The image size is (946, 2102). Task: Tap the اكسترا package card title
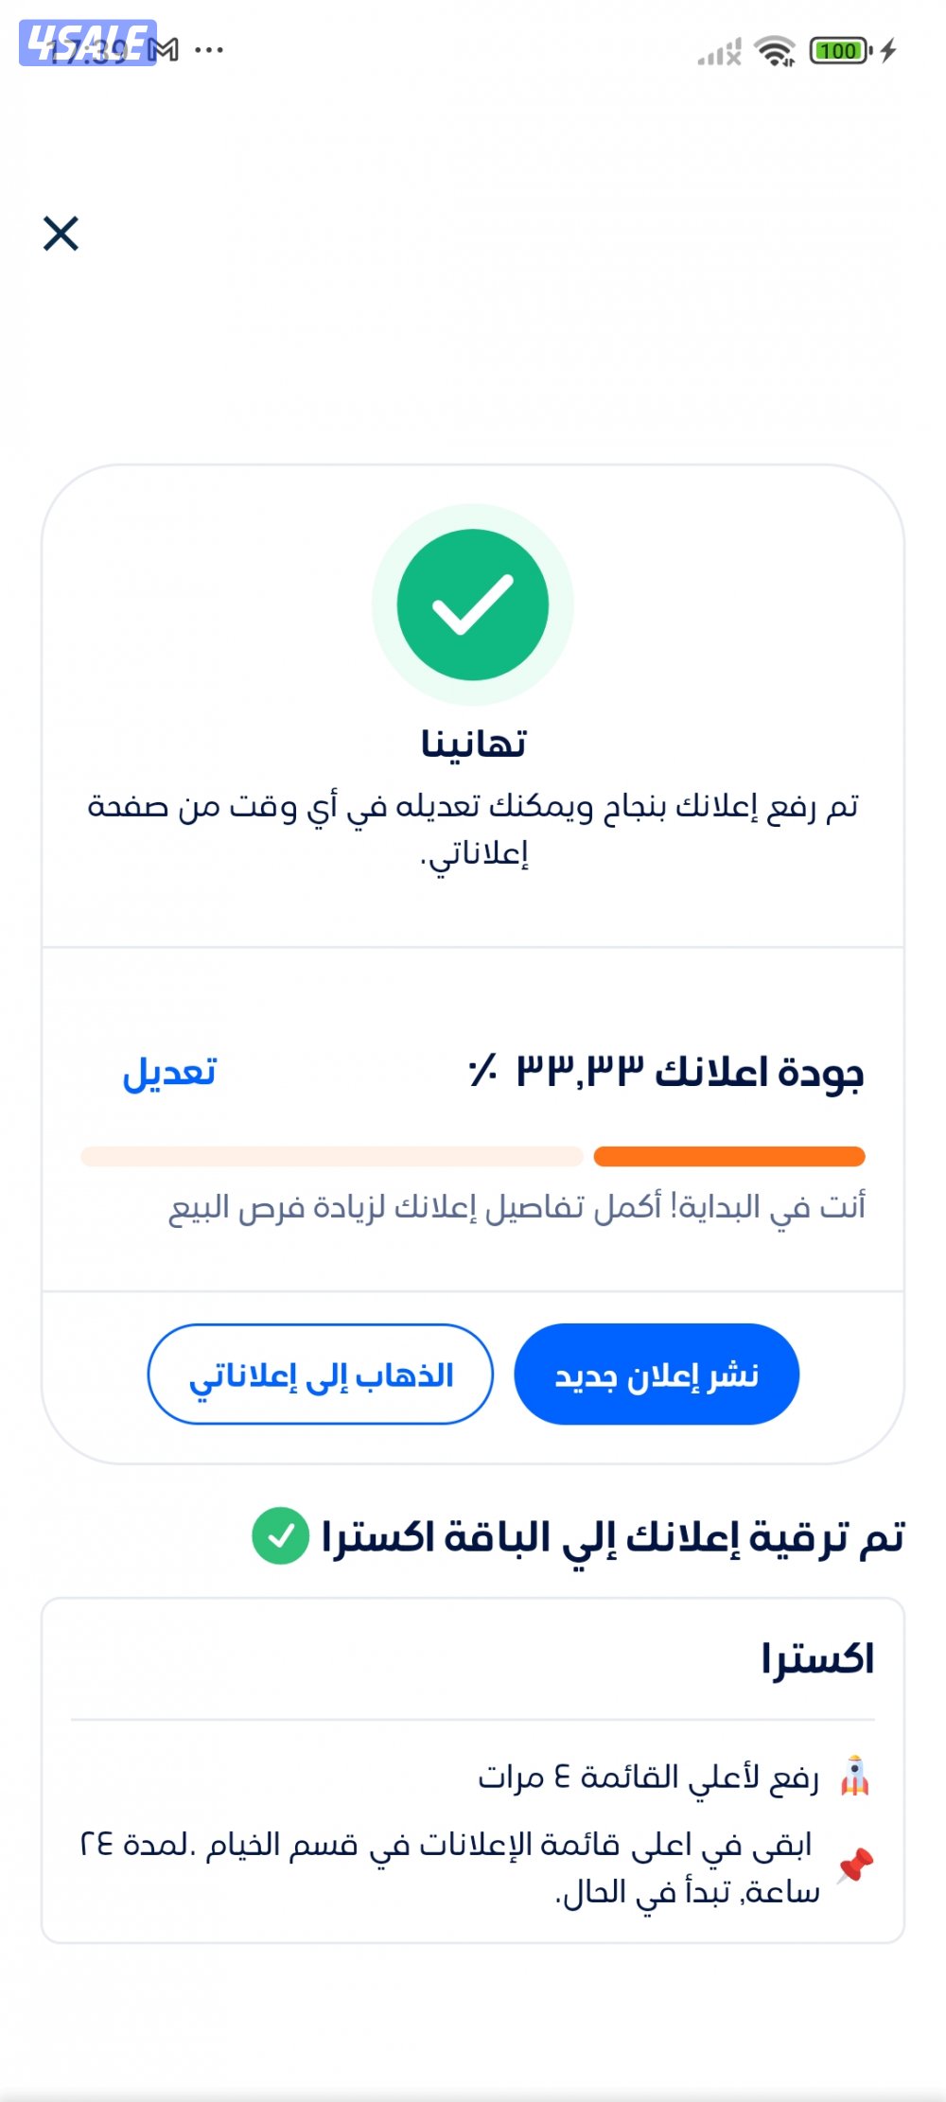817,1659
